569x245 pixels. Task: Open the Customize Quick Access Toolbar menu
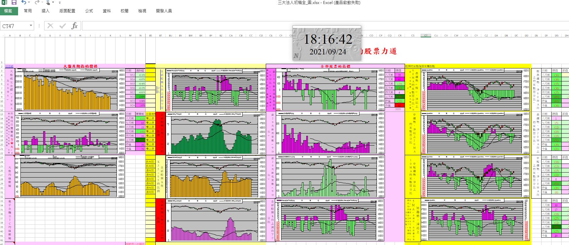(x=60, y=3)
